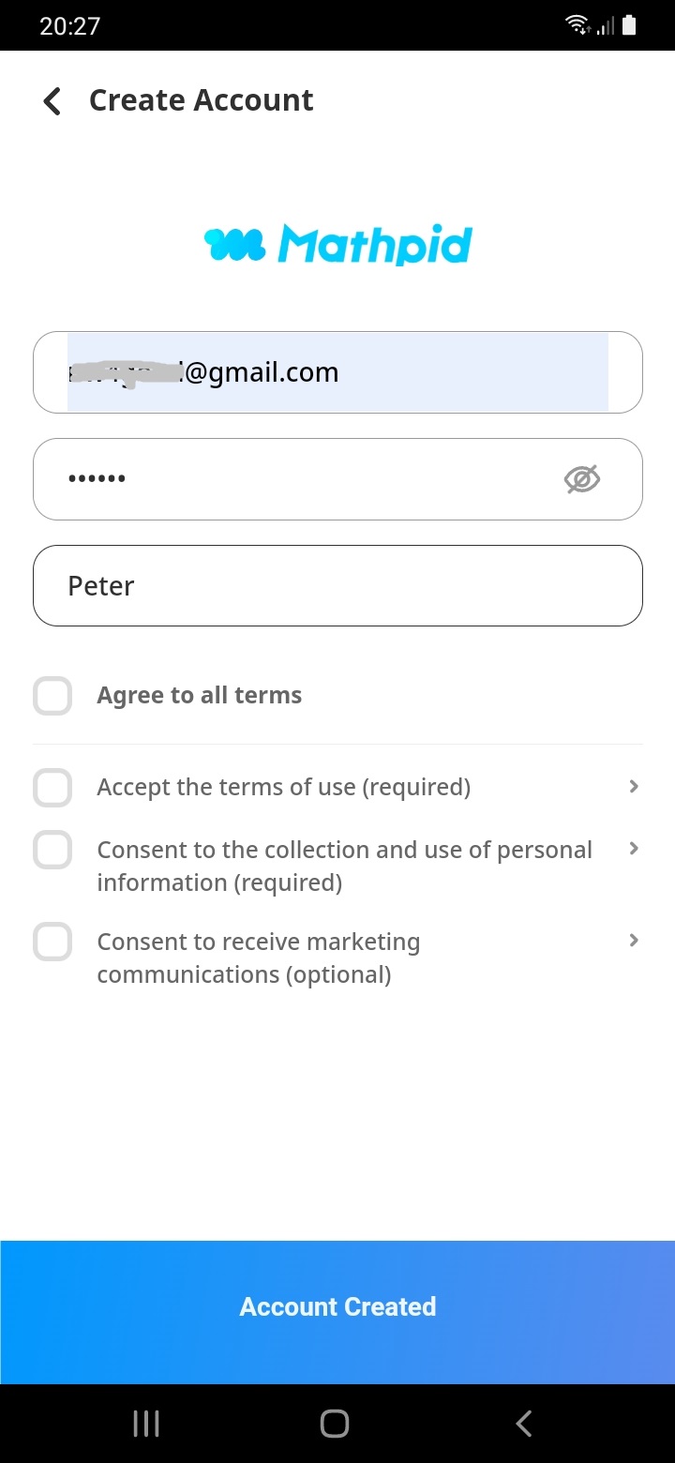Check the Agree to all terms box

tap(52, 697)
